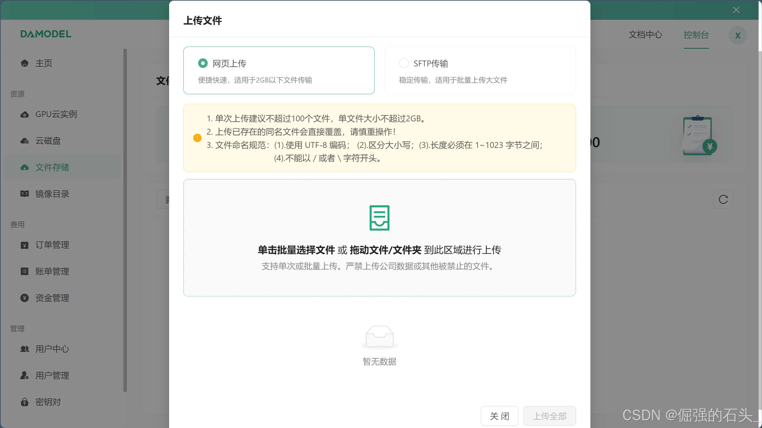Viewport: 762px width, 428px height.
Task: Open the user avatar X menu
Action: click(x=738, y=36)
